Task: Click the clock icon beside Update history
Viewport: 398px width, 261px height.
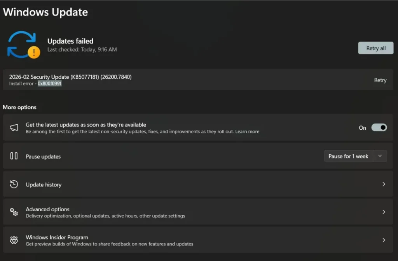Action: coord(14,184)
